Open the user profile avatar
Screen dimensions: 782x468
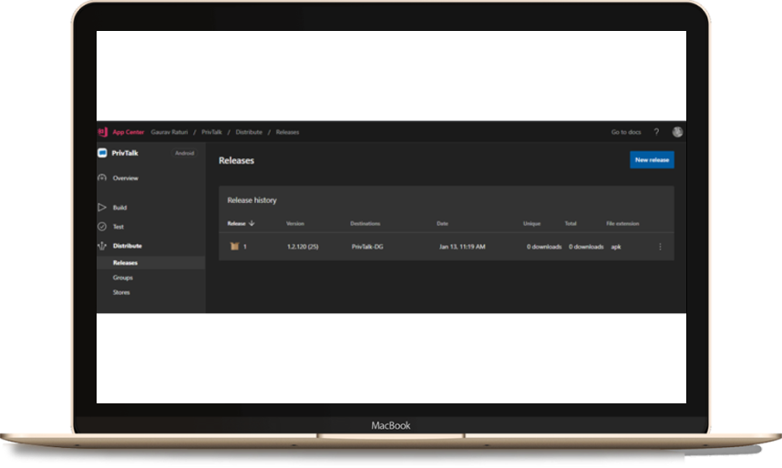pos(677,132)
